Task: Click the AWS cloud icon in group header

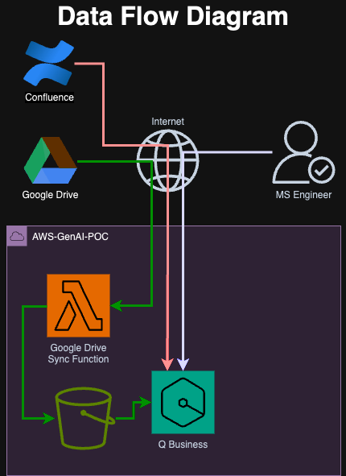Action: [x=17, y=236]
